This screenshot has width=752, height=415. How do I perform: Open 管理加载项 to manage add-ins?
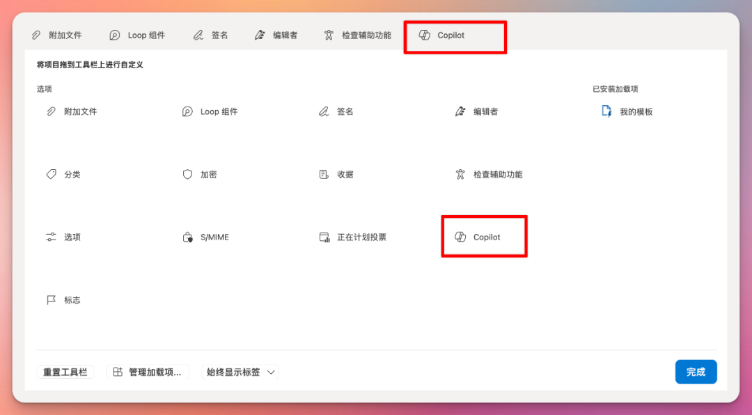coord(148,371)
